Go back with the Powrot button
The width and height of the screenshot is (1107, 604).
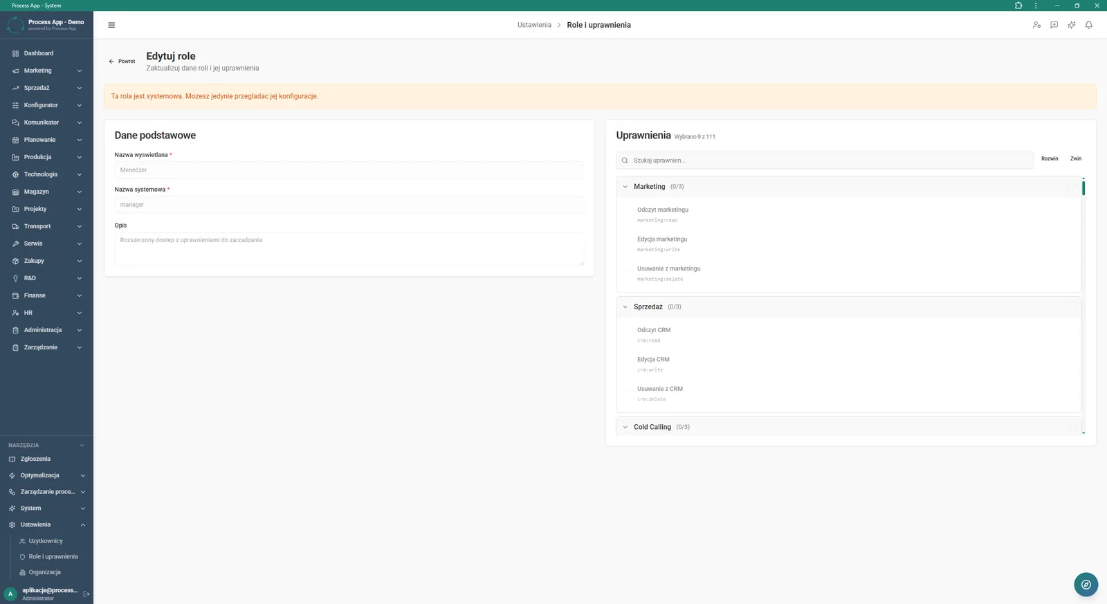pyautogui.click(x=122, y=62)
